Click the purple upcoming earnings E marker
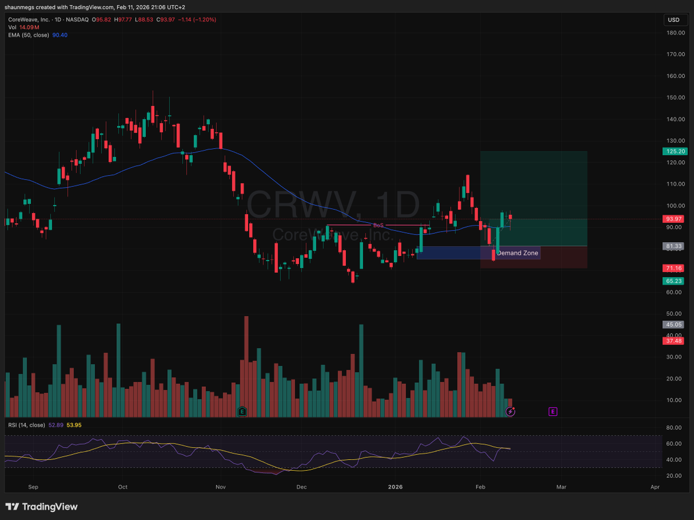 (x=553, y=411)
